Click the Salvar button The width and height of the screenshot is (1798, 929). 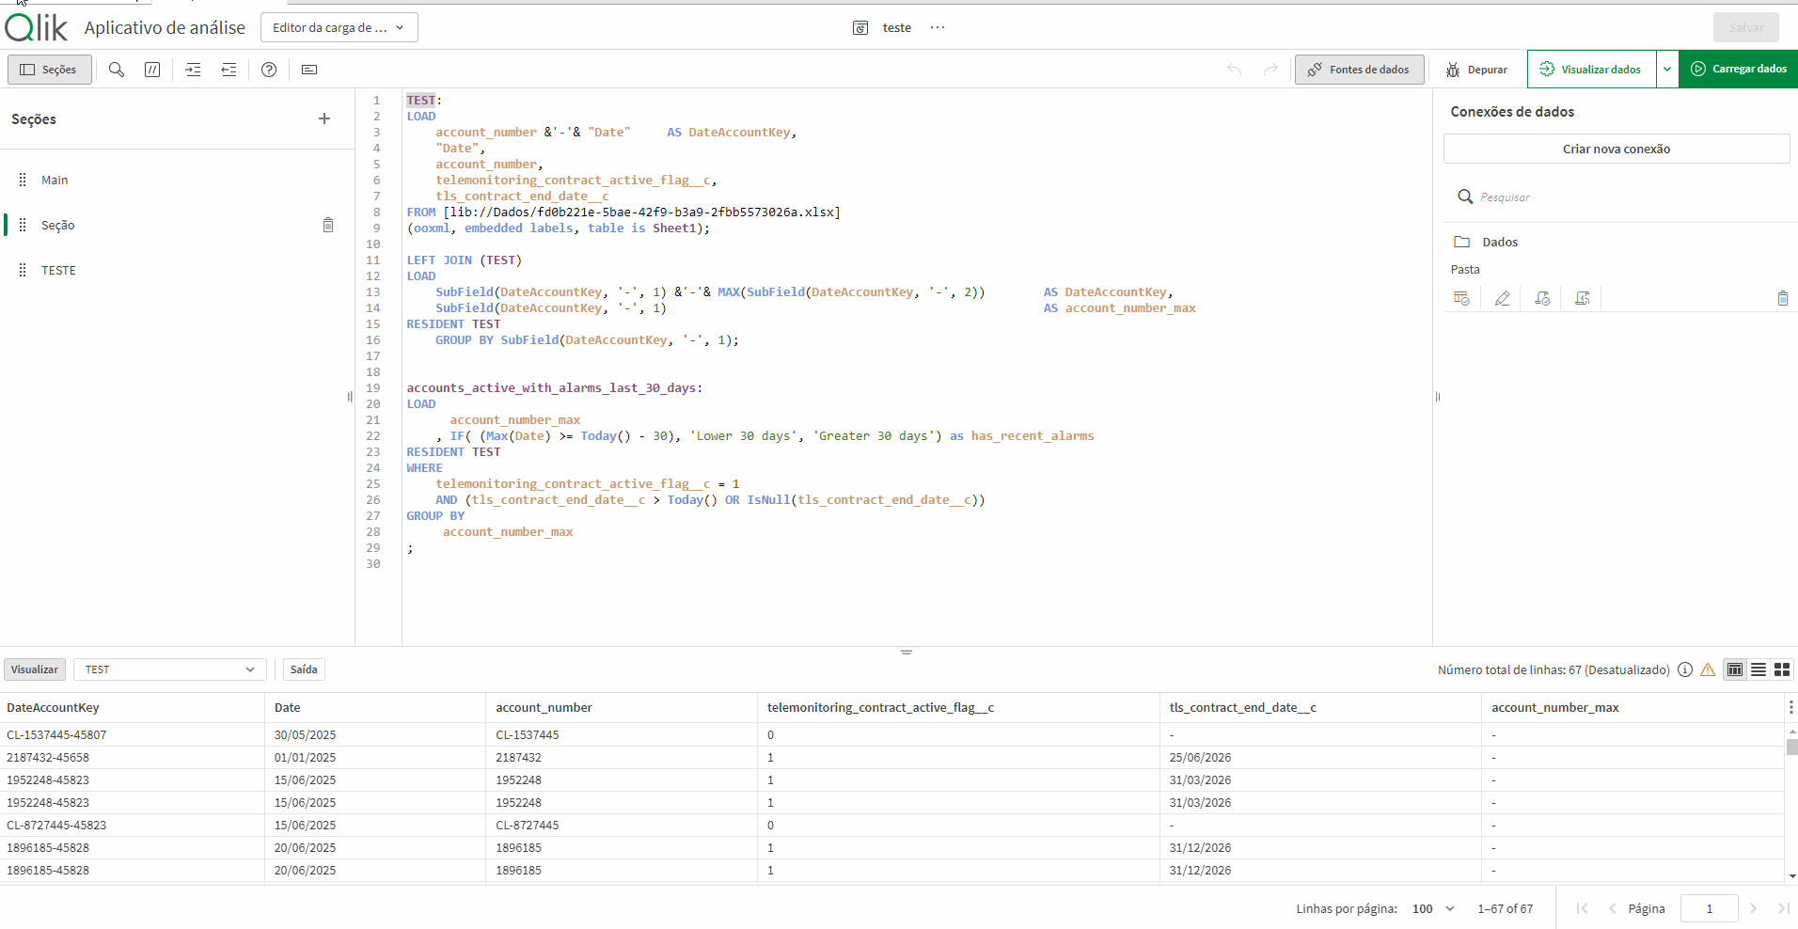point(1745,27)
